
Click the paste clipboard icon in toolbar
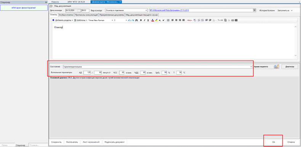(x=225, y=20)
